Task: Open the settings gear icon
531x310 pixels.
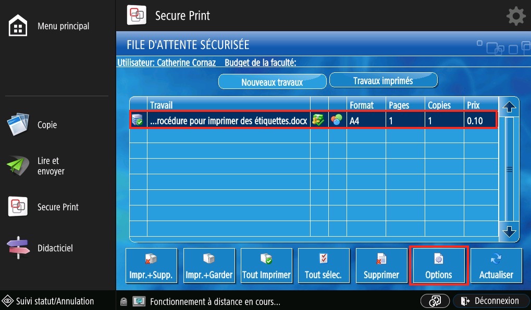Action: point(515,17)
